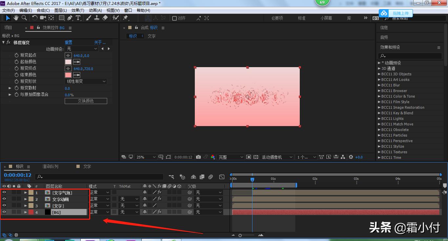
Task: Click the 交换颜色 button
Action: tap(86, 101)
